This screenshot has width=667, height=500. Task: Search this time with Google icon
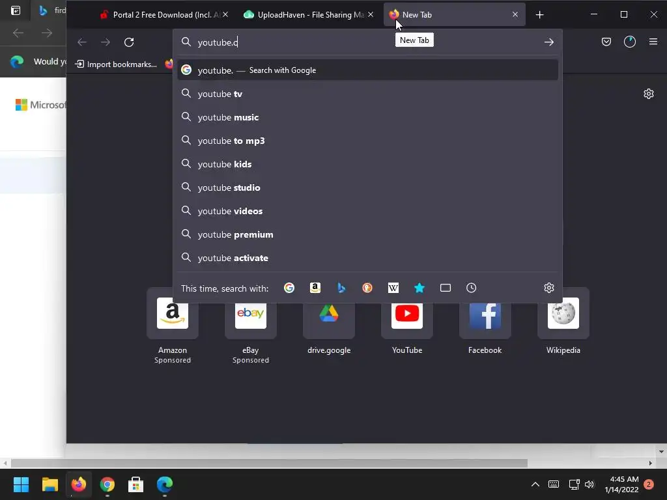[289, 288]
